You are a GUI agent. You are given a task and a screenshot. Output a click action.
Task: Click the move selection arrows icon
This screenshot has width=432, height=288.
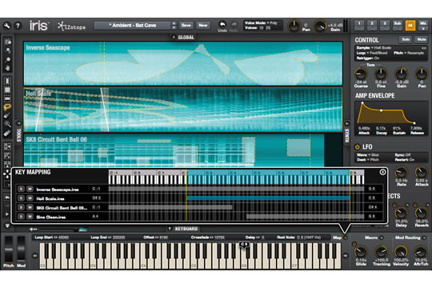coord(6,174)
